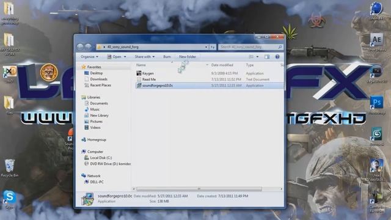Image resolution: width=391 pixels, height=220 pixels.
Task: Open Recent Places in Favorites
Action: click(100, 85)
